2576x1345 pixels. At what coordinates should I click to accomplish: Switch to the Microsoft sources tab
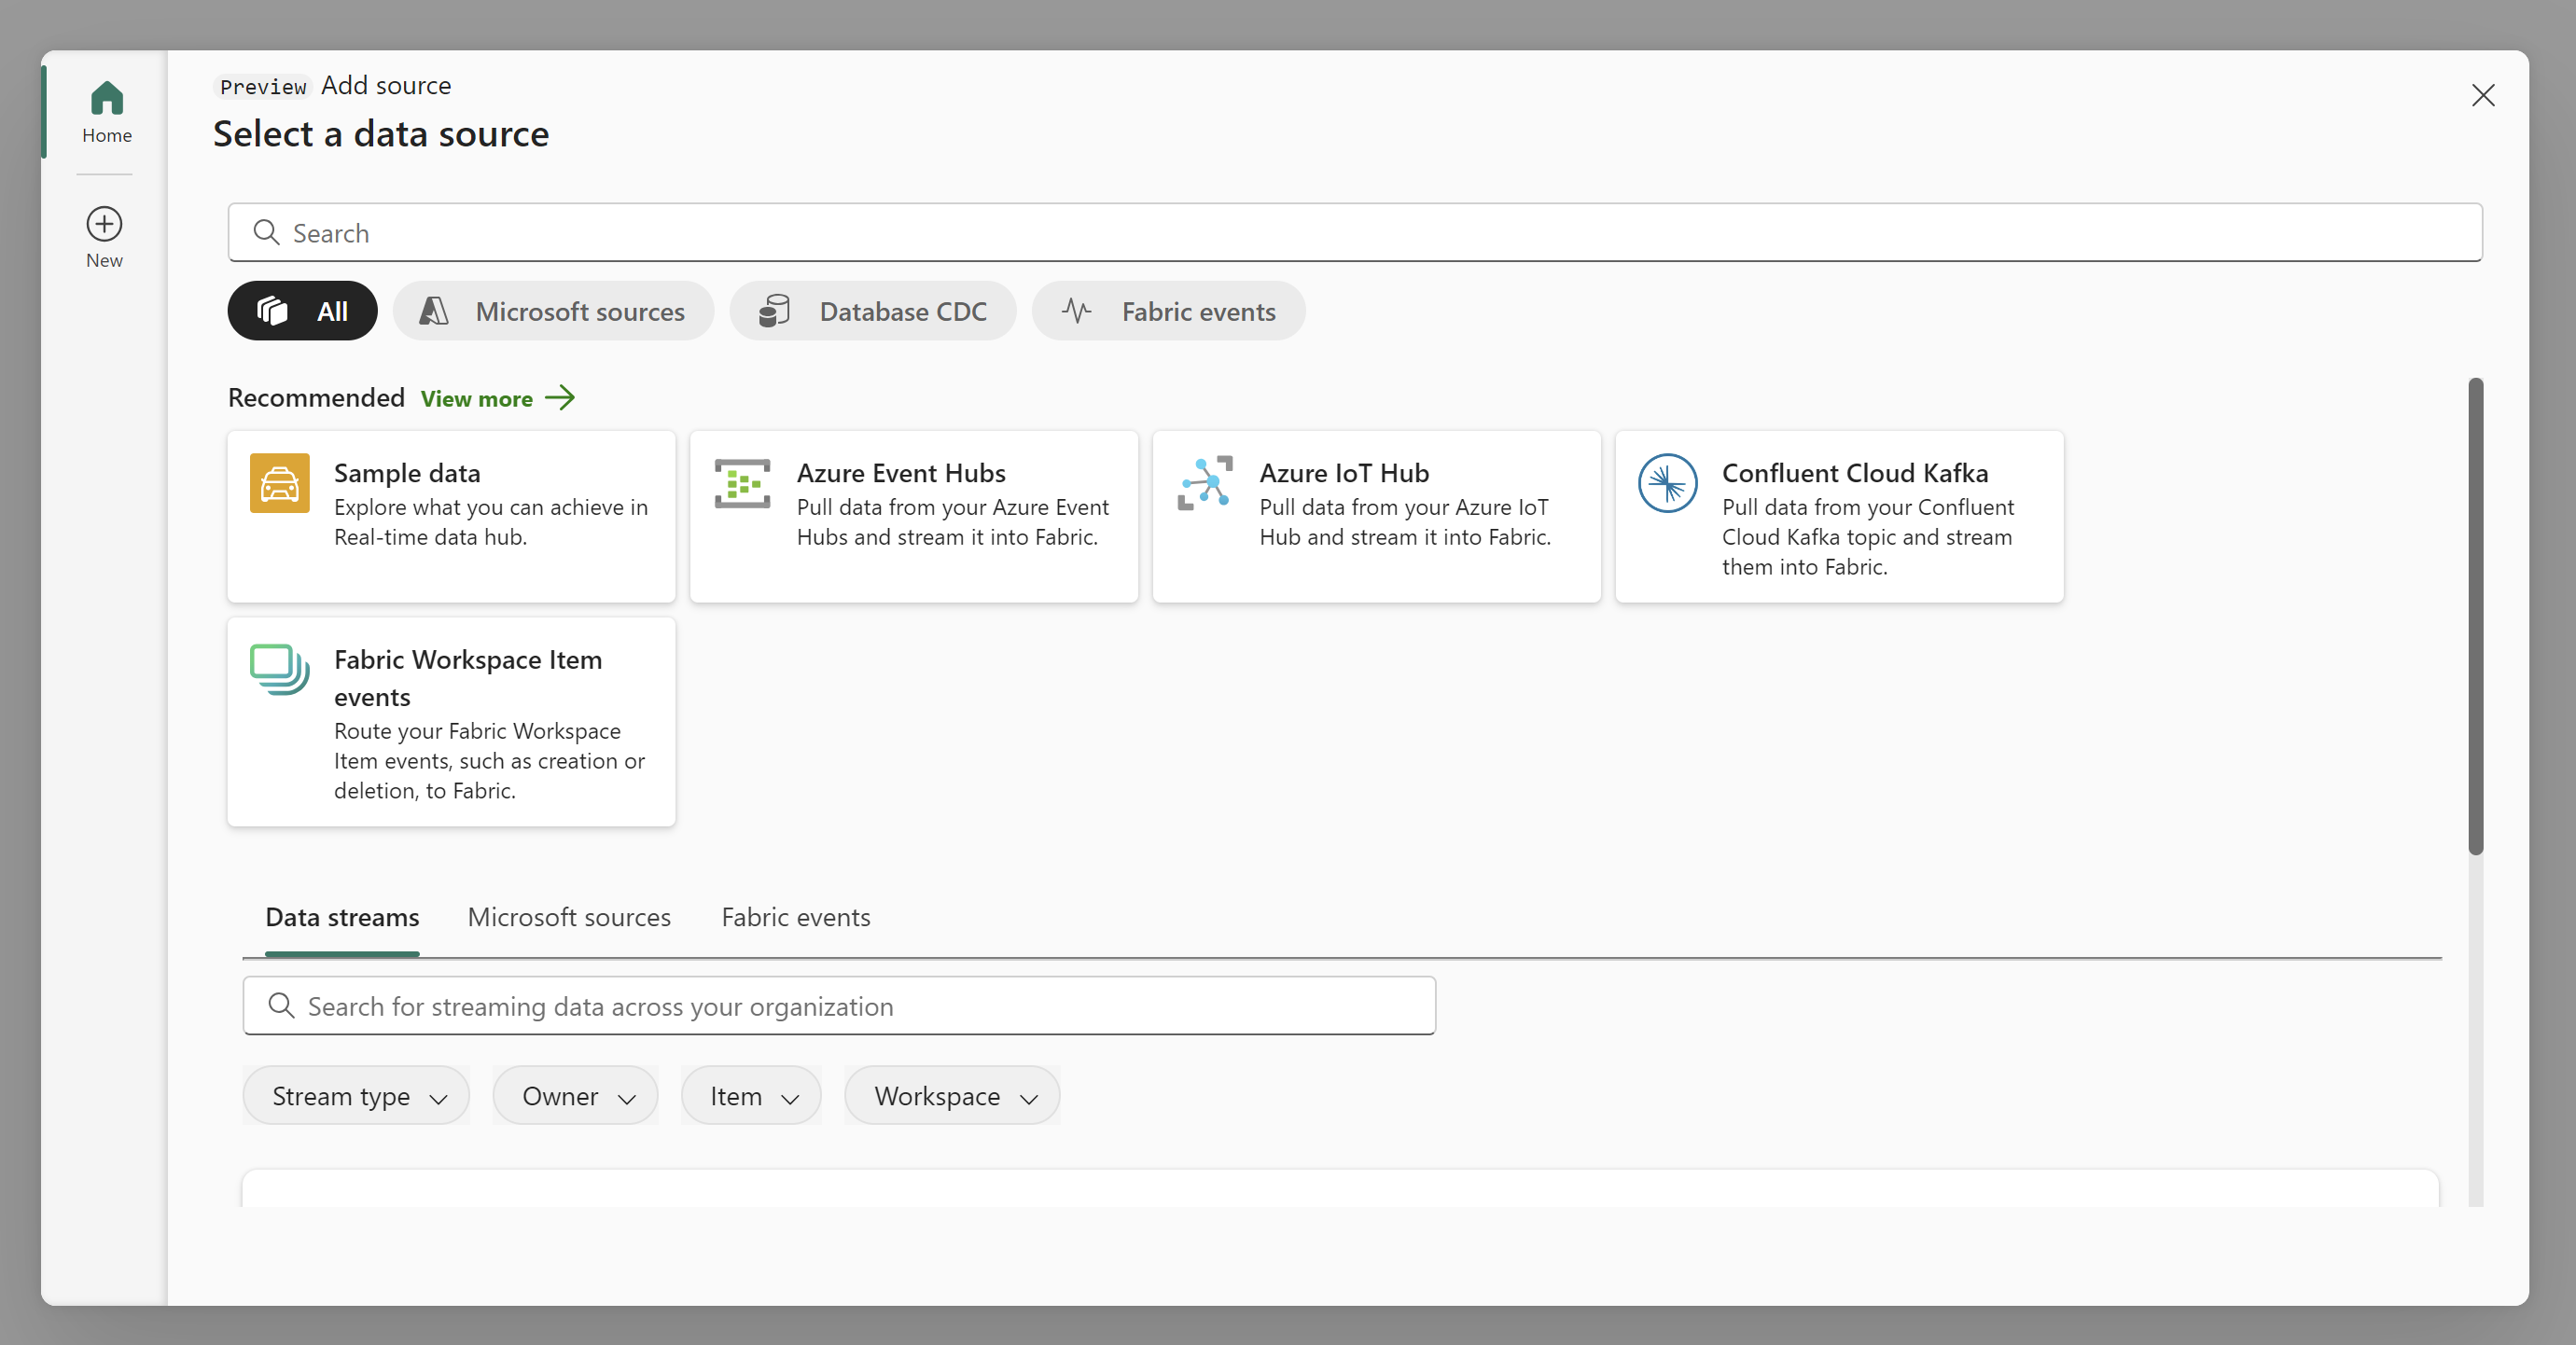pyautogui.click(x=568, y=917)
